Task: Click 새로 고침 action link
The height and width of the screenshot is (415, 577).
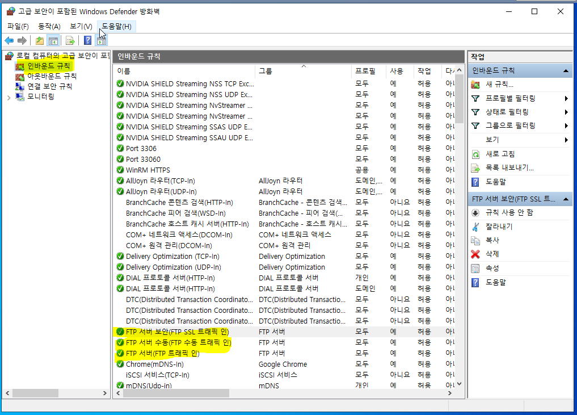Action: 500,154
